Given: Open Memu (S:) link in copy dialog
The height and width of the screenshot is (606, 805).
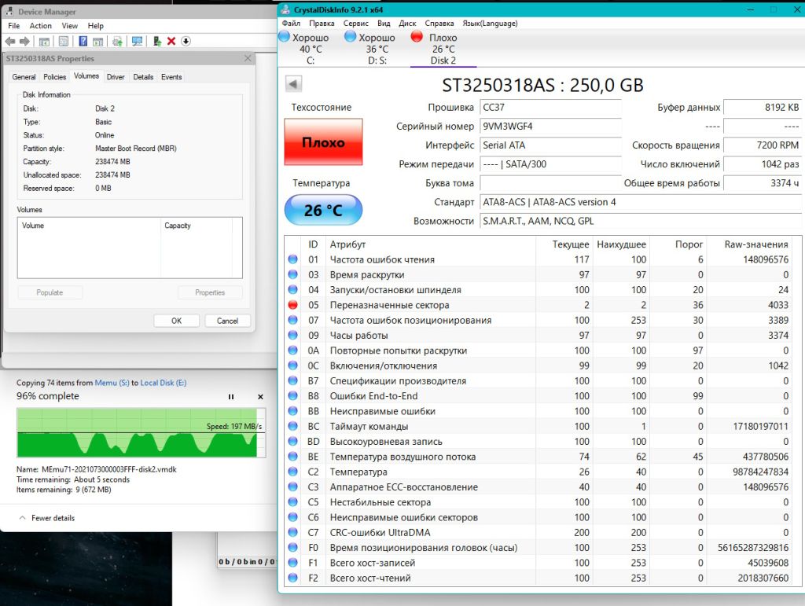Looking at the screenshot, I should click(112, 383).
